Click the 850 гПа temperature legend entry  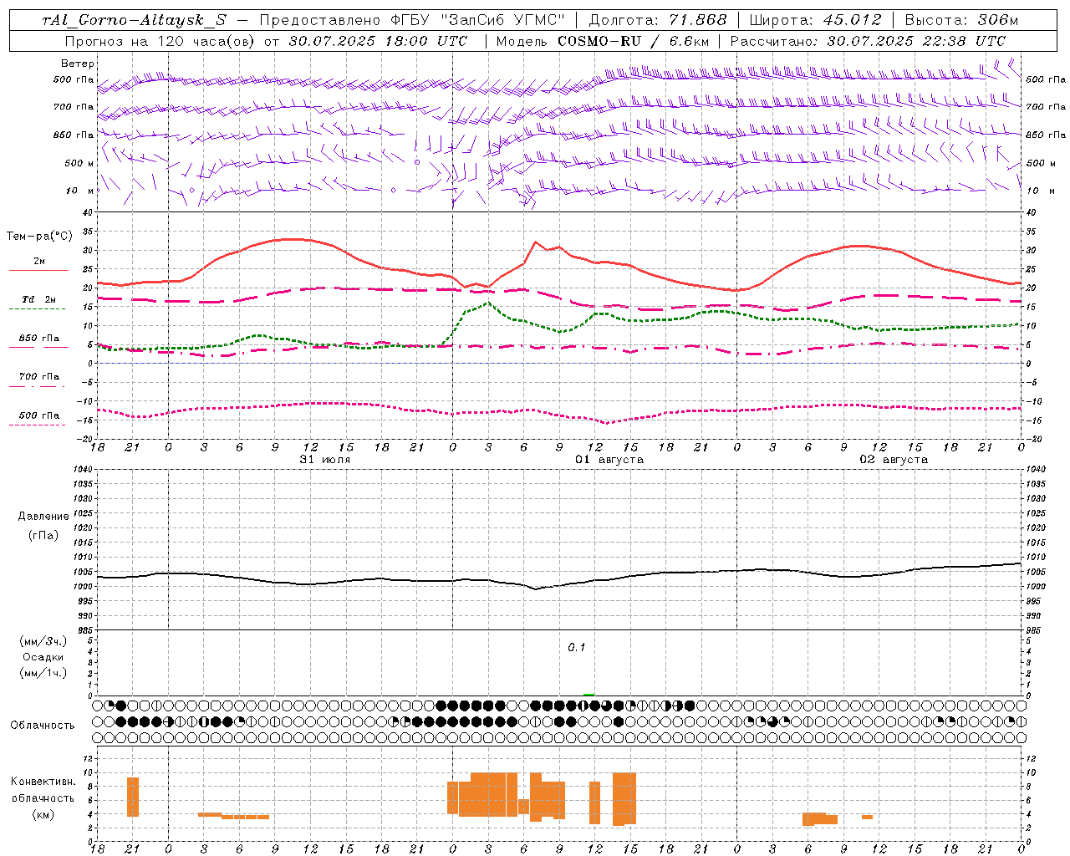38,339
